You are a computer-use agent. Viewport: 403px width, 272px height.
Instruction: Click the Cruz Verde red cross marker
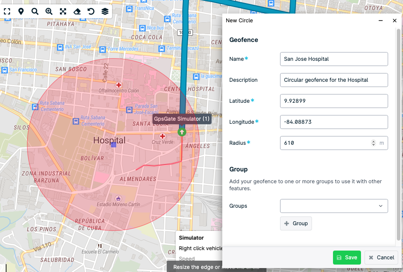click(x=162, y=136)
